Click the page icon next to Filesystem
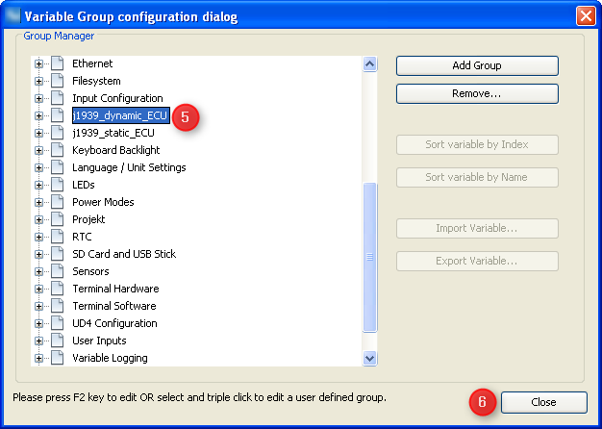602x429 pixels. [x=57, y=81]
